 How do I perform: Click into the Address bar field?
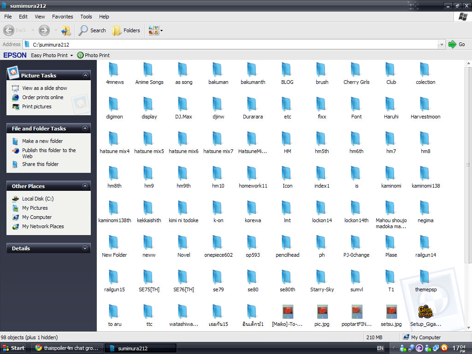point(231,45)
